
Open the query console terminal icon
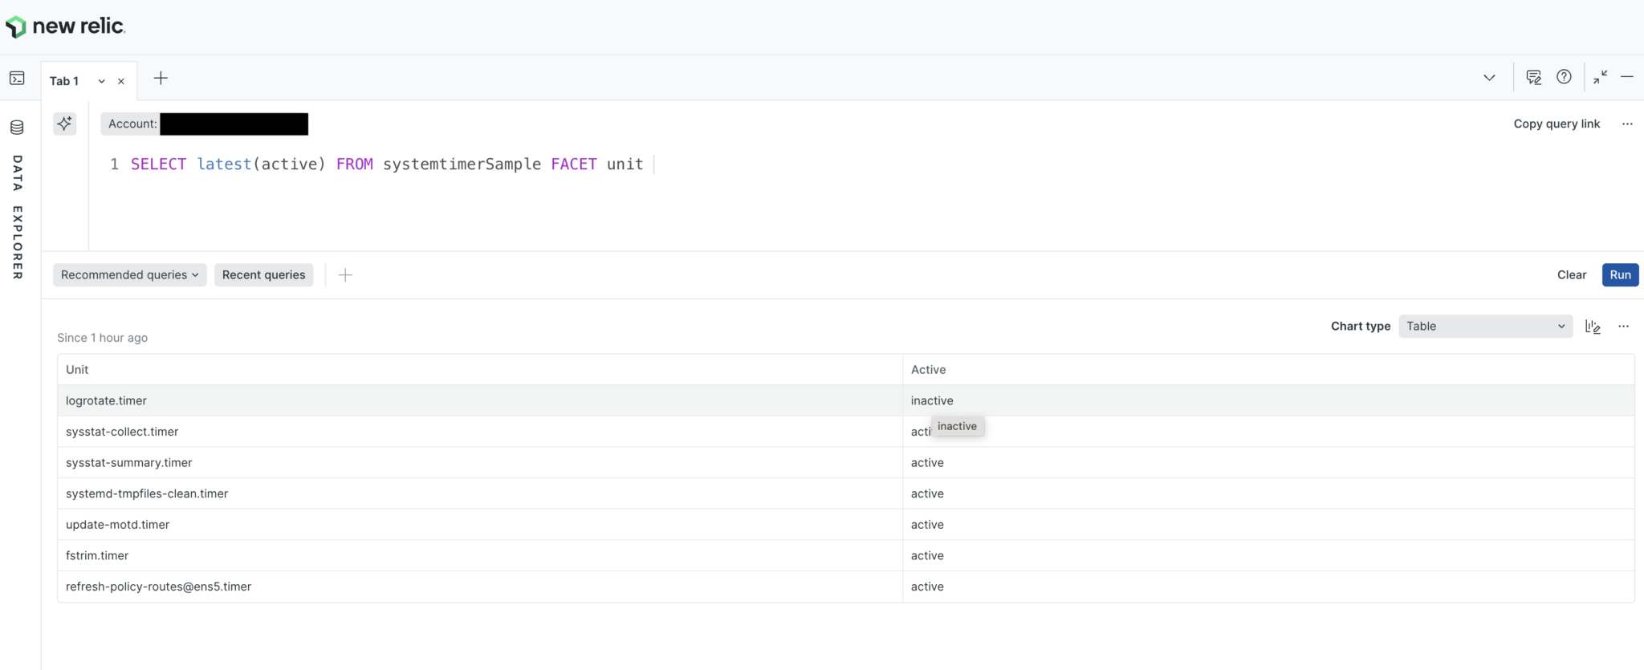(x=17, y=79)
